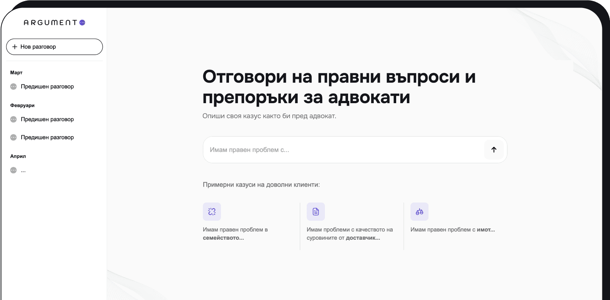Click label 'Примерни казуси на доволни клиенти:'
Screen dimensions: 610x300
click(261, 185)
